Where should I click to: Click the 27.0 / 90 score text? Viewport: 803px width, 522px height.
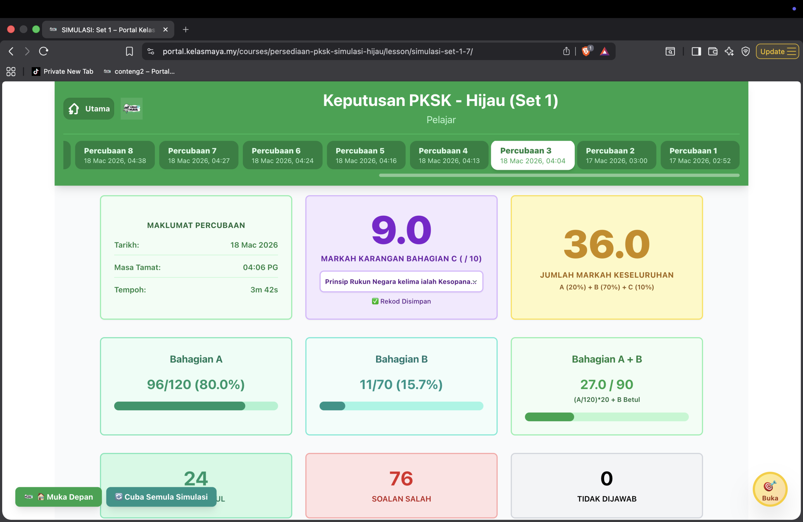click(607, 384)
